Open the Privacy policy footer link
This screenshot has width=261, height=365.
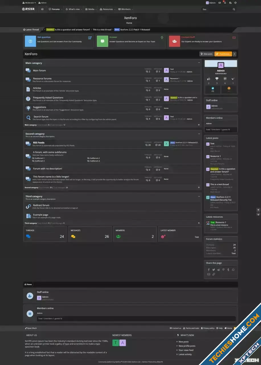point(208,328)
